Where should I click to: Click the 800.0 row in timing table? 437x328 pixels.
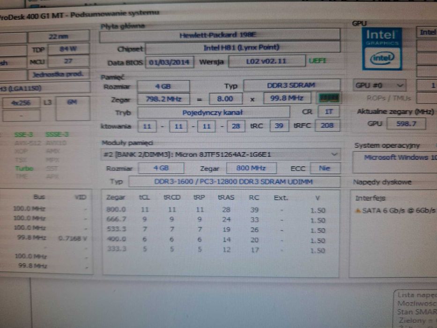tap(216, 210)
